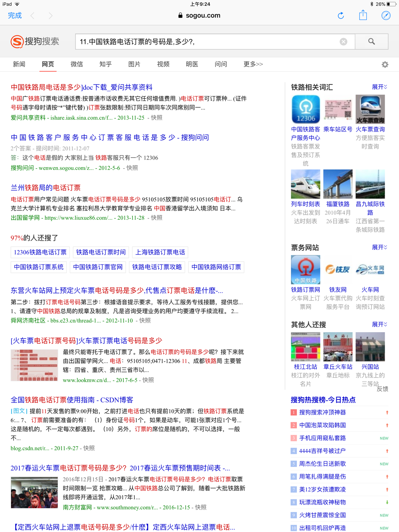This screenshot has height=532, width=399.
Task: View 快照 of ishare.iask.sina.com.cn result
Action: click(x=157, y=118)
